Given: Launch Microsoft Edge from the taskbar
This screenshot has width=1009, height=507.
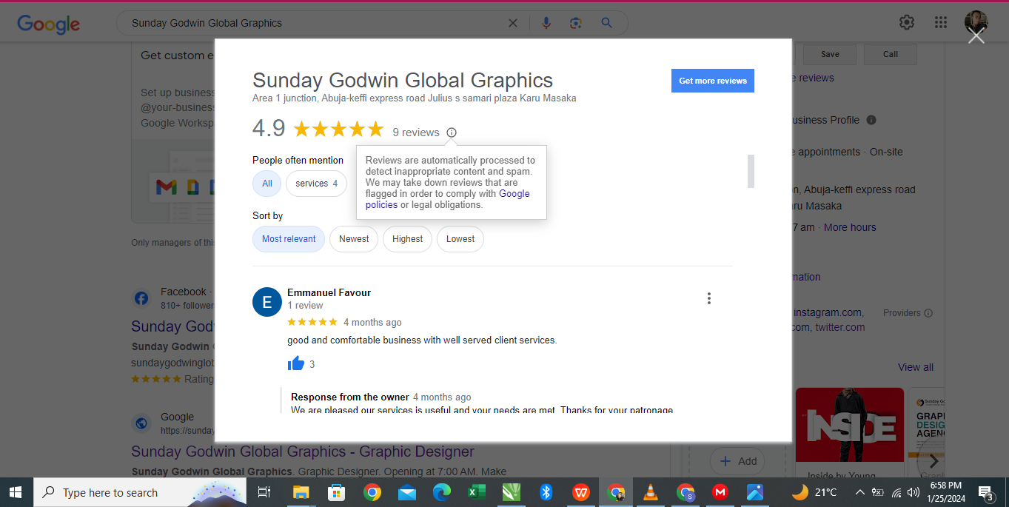Looking at the screenshot, I should pyautogui.click(x=442, y=492).
